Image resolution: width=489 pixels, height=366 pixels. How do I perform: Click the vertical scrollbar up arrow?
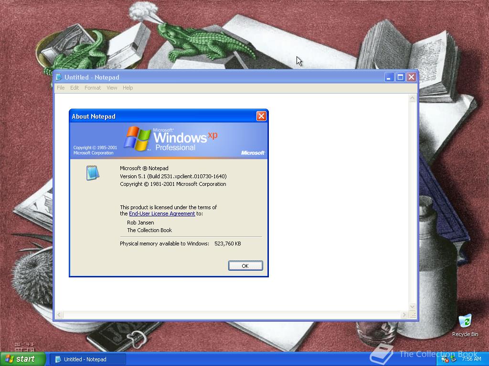(x=412, y=98)
